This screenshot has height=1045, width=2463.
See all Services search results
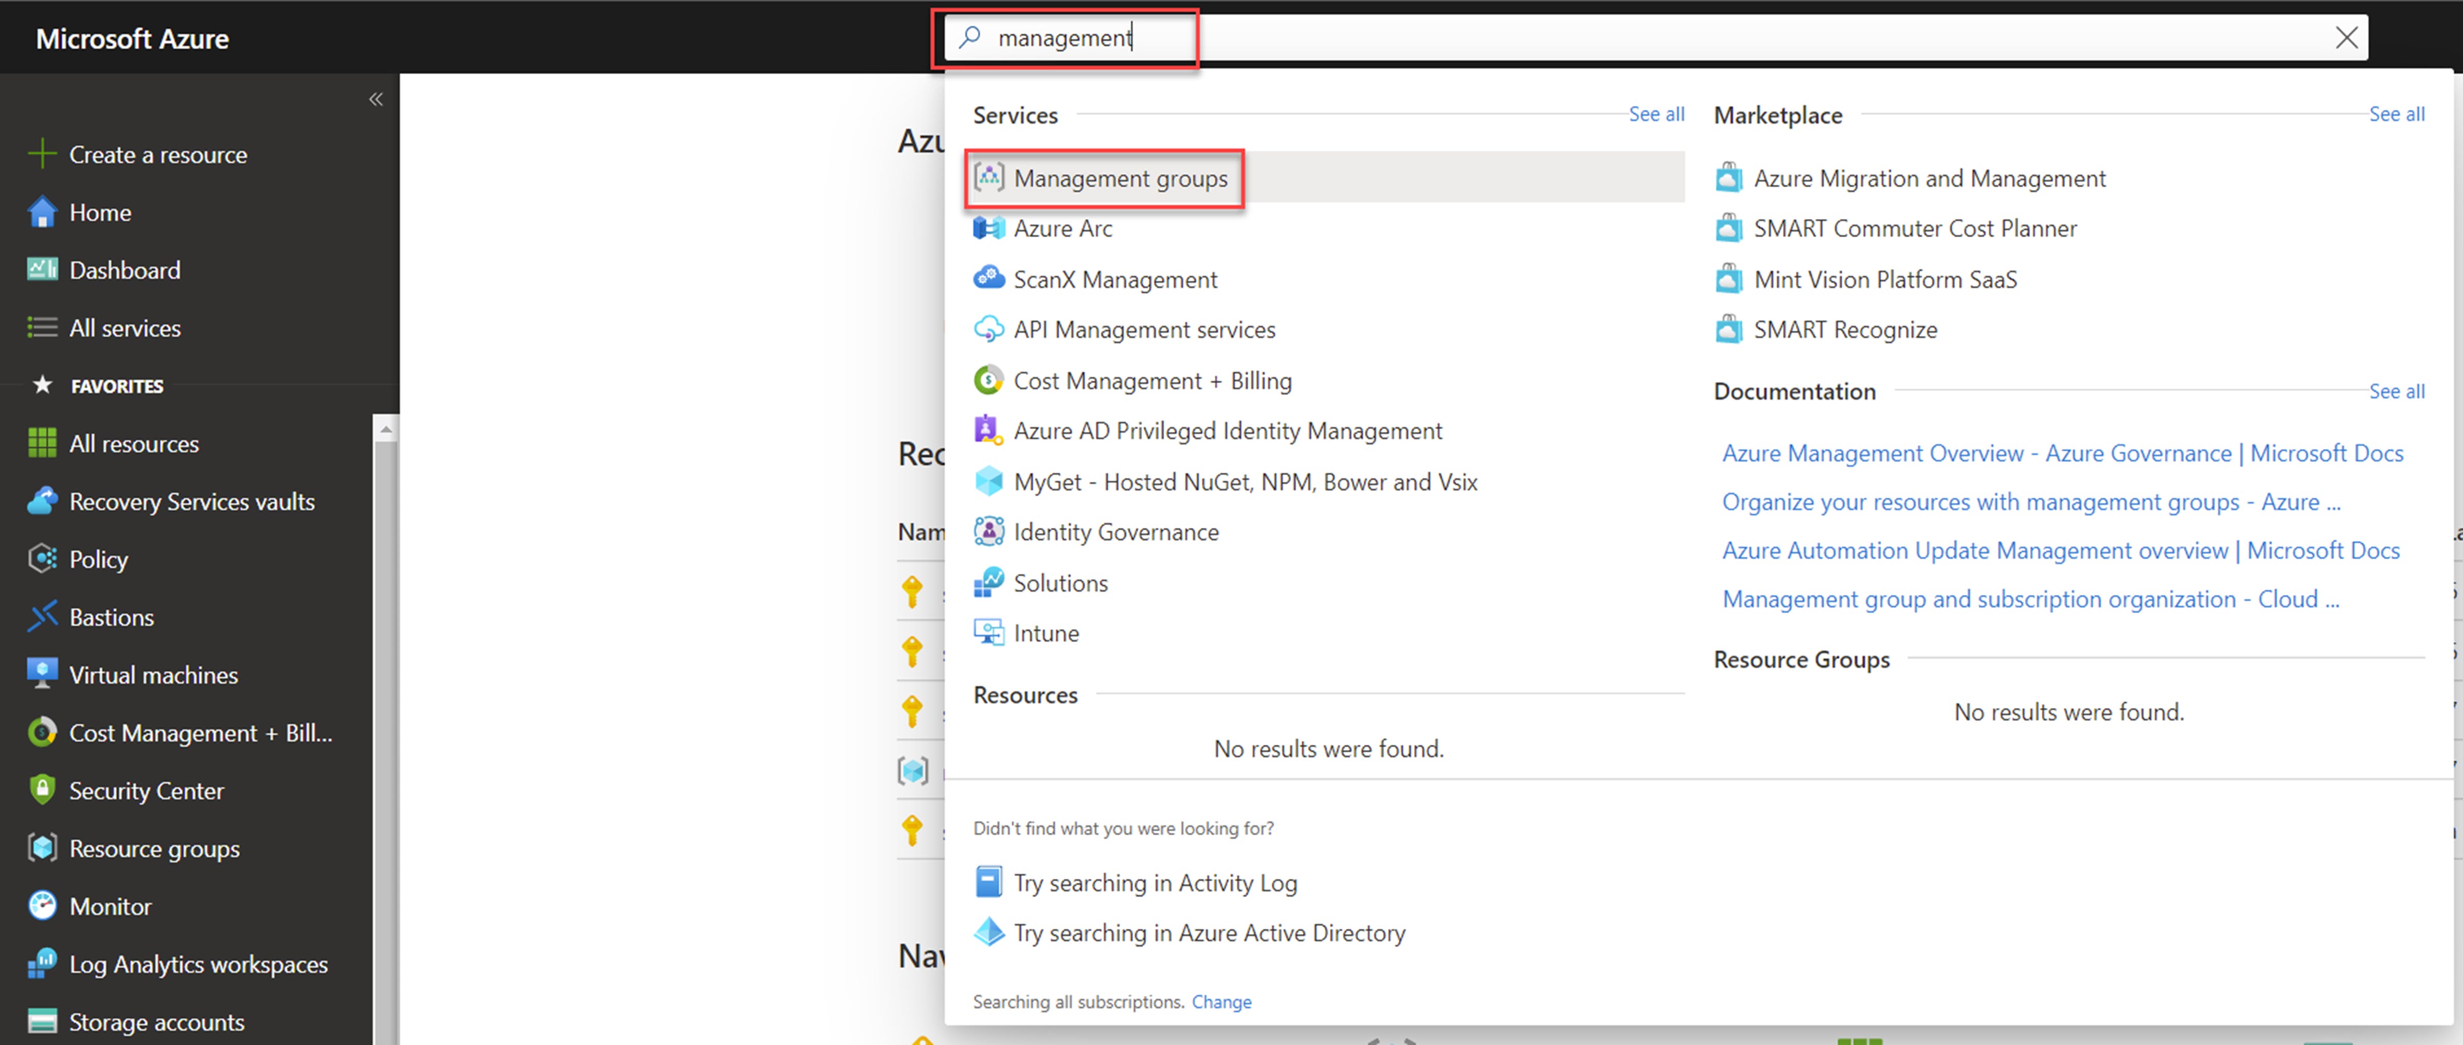pos(1656,114)
